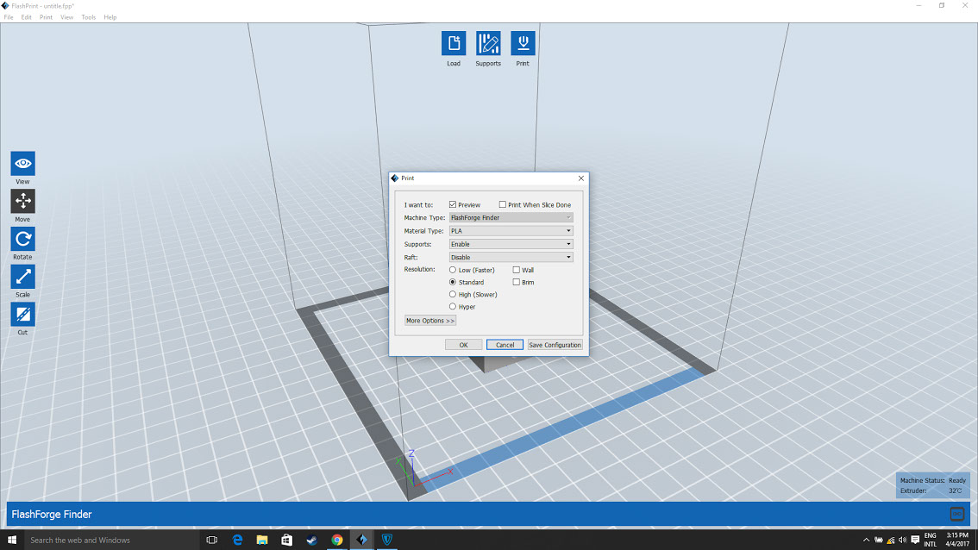
Task: Open the shield app in taskbar
Action: [386, 540]
